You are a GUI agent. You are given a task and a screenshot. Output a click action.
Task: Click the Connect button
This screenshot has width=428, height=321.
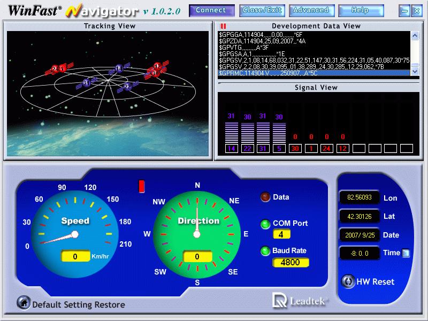(211, 10)
